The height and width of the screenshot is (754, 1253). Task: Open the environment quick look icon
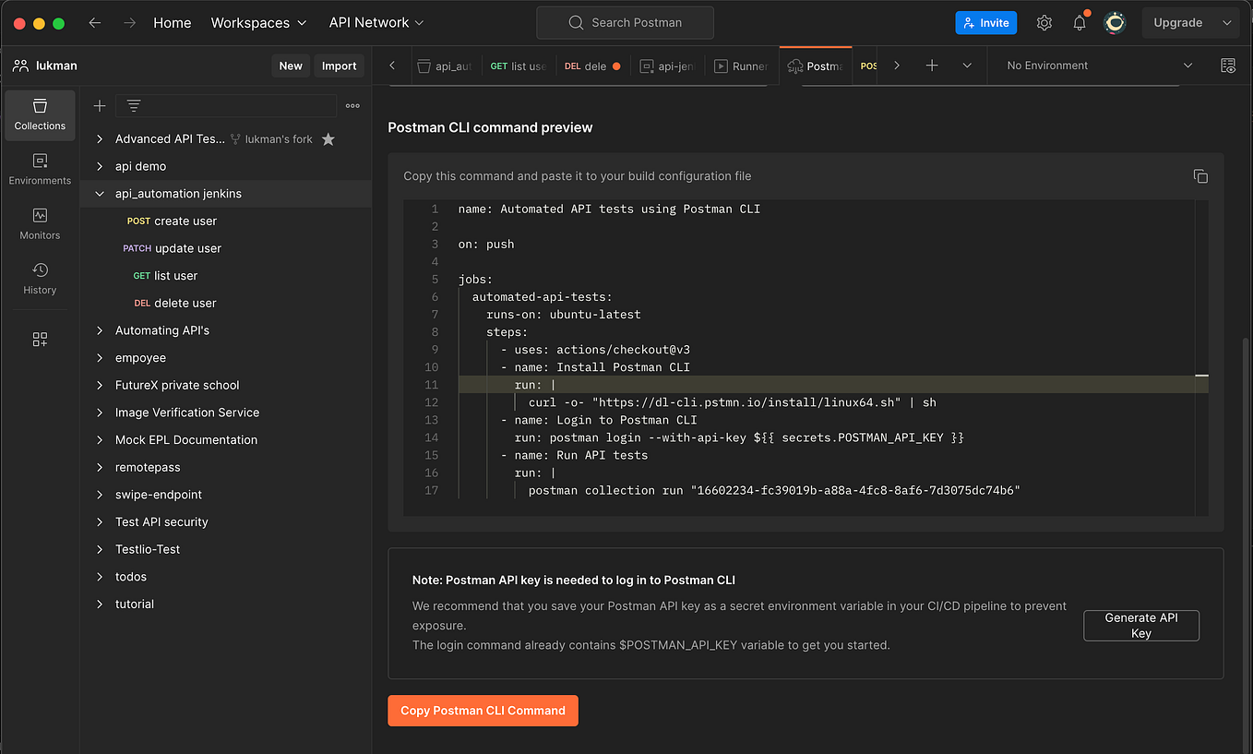coord(1228,66)
